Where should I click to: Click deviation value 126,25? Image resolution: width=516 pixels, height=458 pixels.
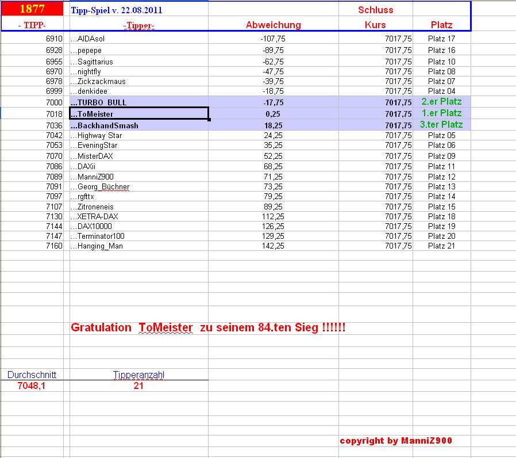pos(274,226)
